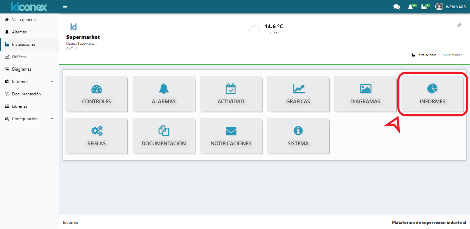Select Alarmas in the sidebar

pos(19,32)
